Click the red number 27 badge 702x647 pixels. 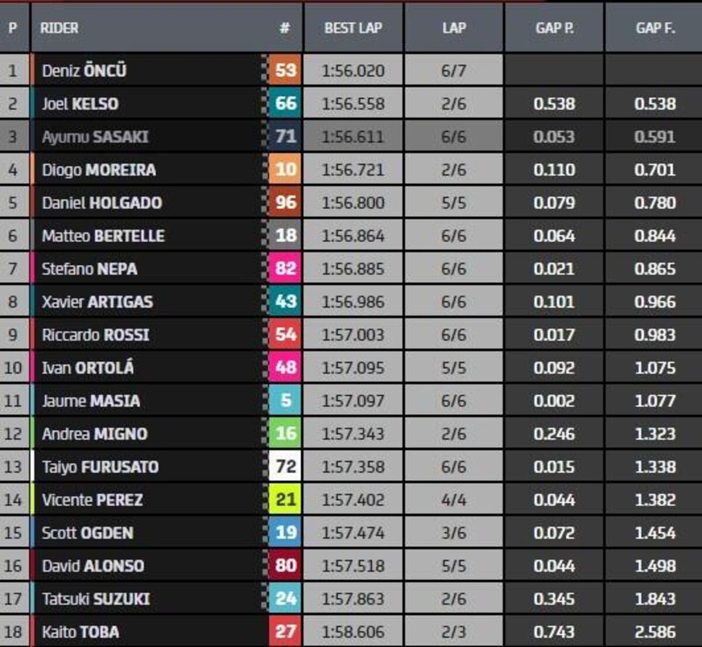pyautogui.click(x=285, y=632)
